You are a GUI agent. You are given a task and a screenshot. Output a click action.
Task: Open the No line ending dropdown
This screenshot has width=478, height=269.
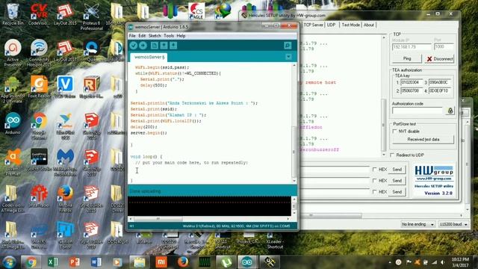418,224
